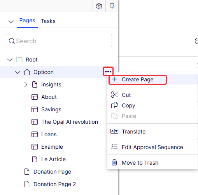The width and height of the screenshot is (198, 195).
Task: Collapse the Root folder
Action: click(10, 60)
